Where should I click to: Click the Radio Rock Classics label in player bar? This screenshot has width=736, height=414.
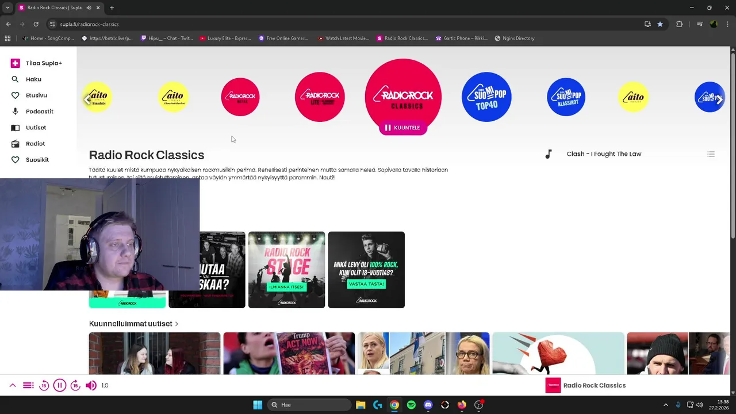click(595, 385)
